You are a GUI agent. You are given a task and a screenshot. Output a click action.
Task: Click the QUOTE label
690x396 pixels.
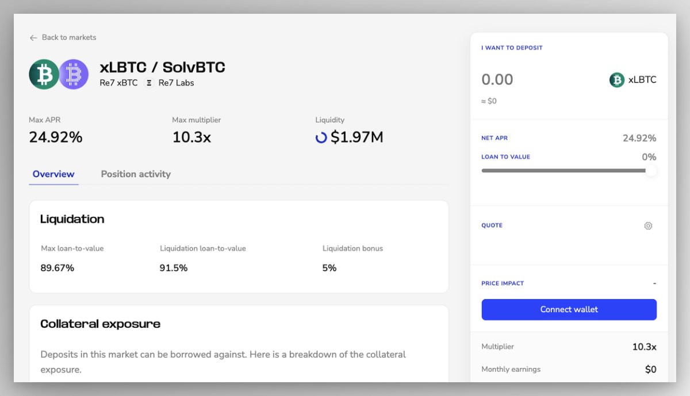click(492, 226)
